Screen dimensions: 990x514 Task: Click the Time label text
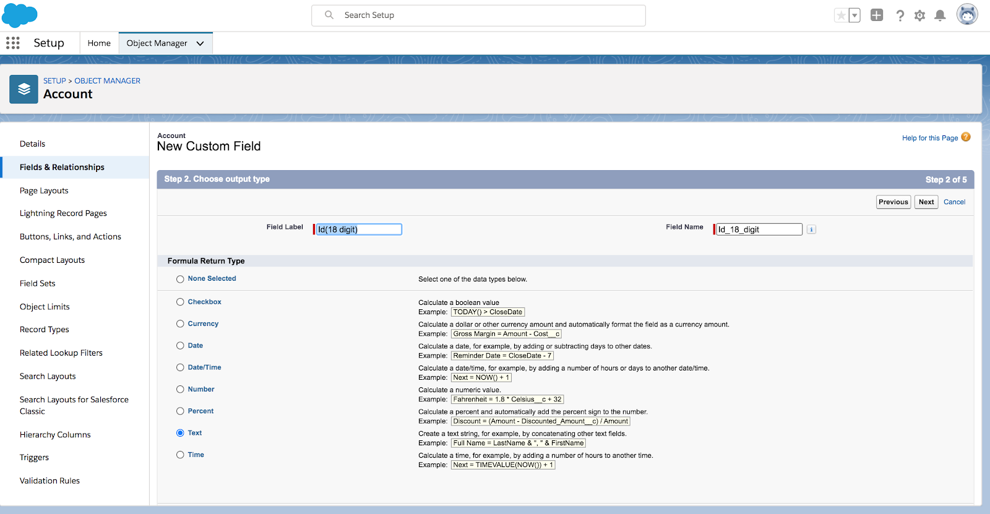tap(196, 455)
